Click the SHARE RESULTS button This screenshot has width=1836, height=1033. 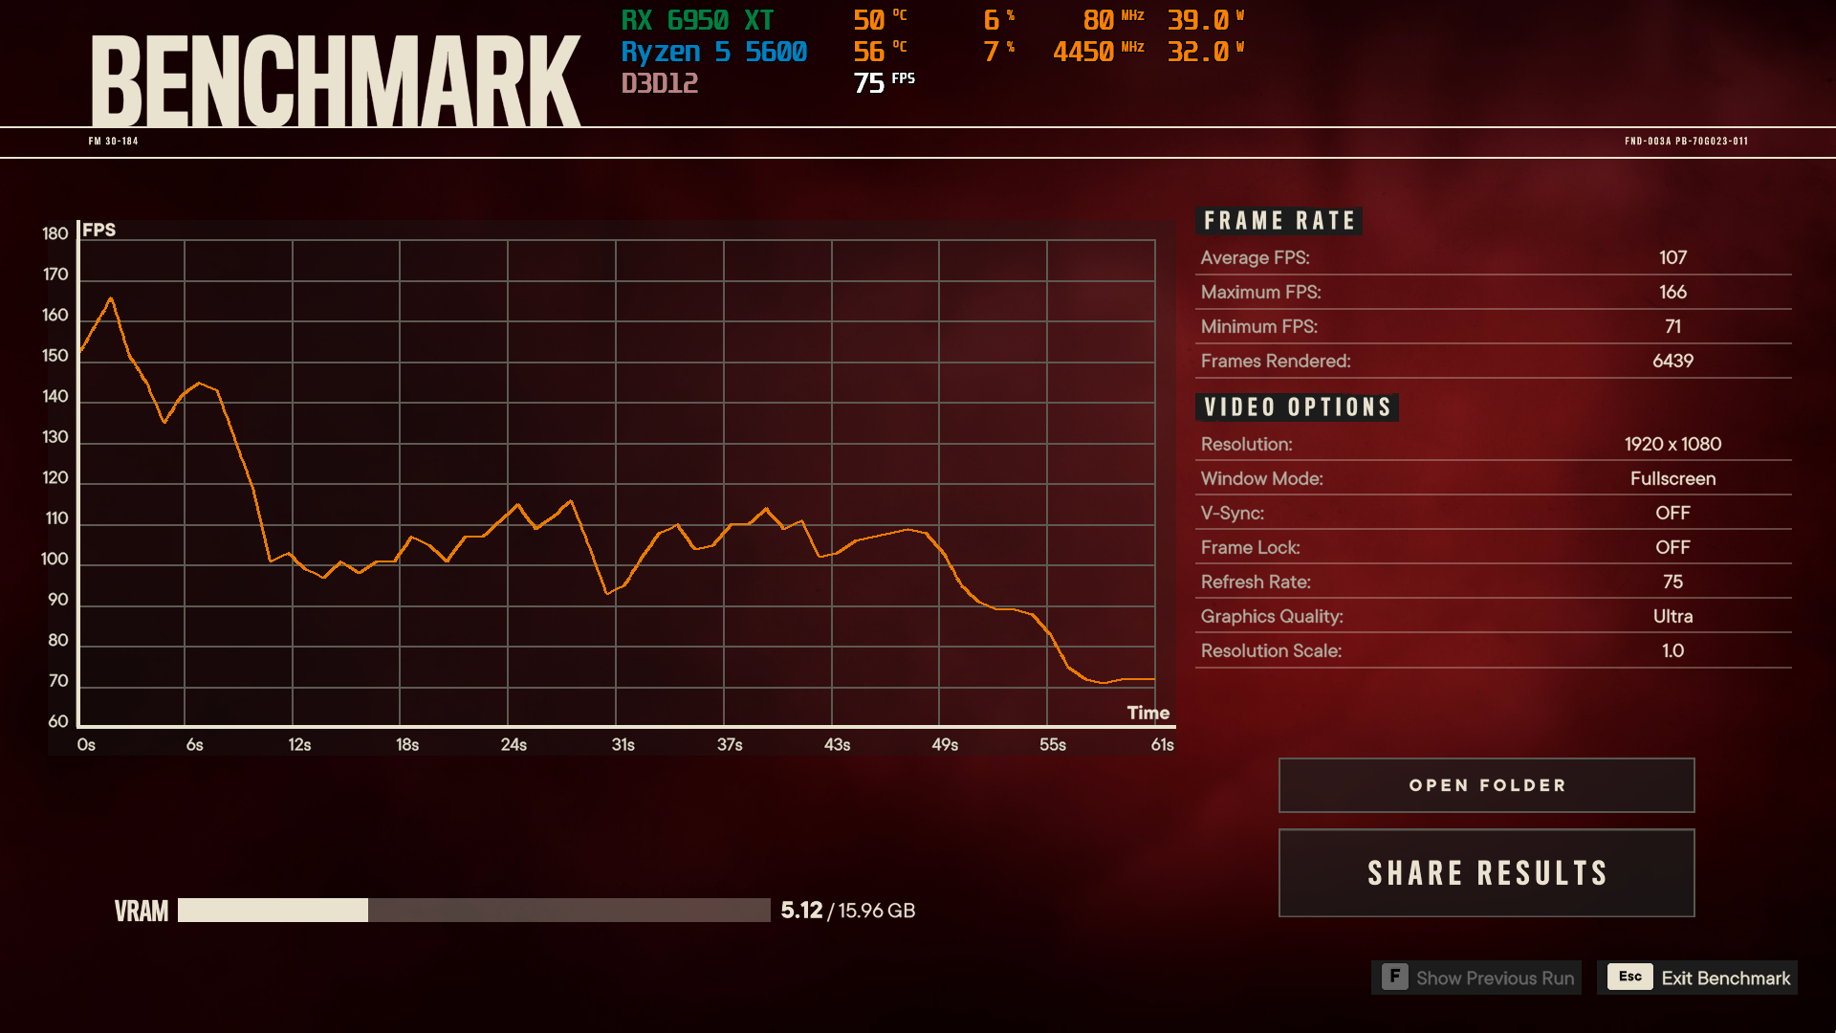(1487, 871)
